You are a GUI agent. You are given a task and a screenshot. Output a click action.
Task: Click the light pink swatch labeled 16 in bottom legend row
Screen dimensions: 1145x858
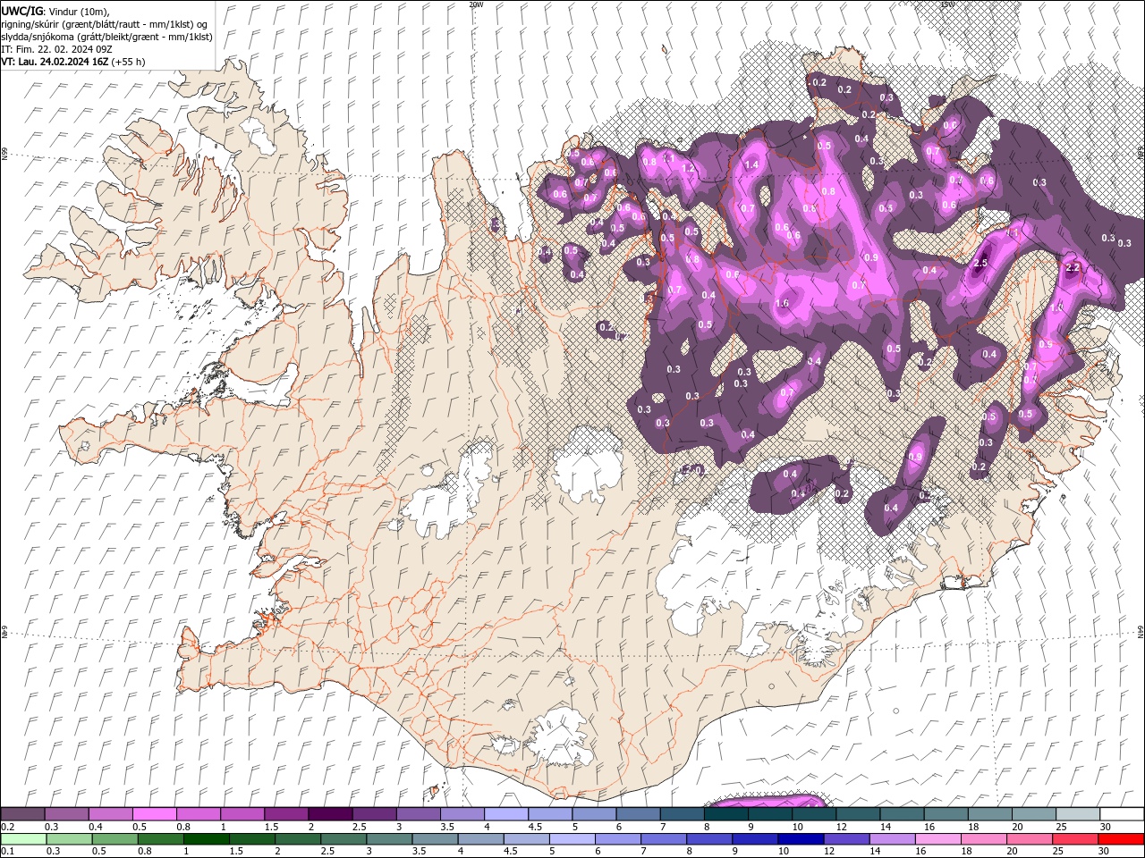[x=937, y=839]
